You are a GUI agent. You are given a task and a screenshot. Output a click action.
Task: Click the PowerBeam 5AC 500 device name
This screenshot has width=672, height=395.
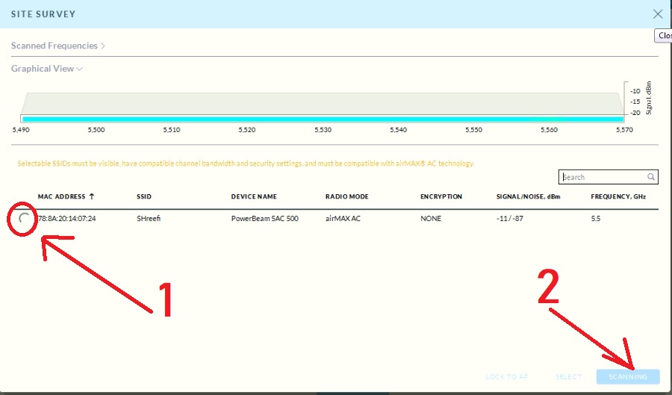(265, 219)
